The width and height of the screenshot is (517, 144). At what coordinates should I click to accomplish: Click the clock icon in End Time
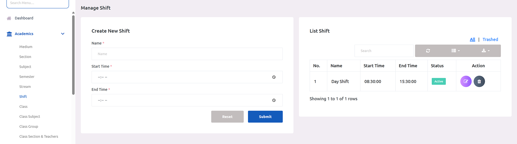click(x=274, y=101)
